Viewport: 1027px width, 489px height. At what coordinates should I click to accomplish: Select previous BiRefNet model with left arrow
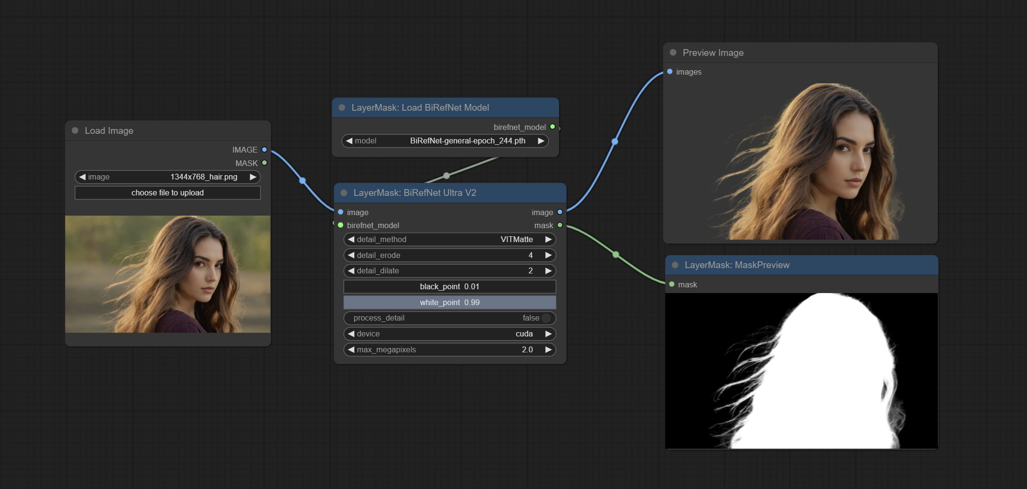click(349, 141)
